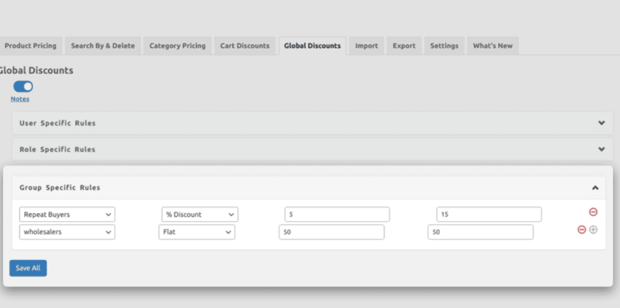Viewport: 620px width, 308px height.
Task: Open the % Discount type dropdown
Action: (x=200, y=214)
